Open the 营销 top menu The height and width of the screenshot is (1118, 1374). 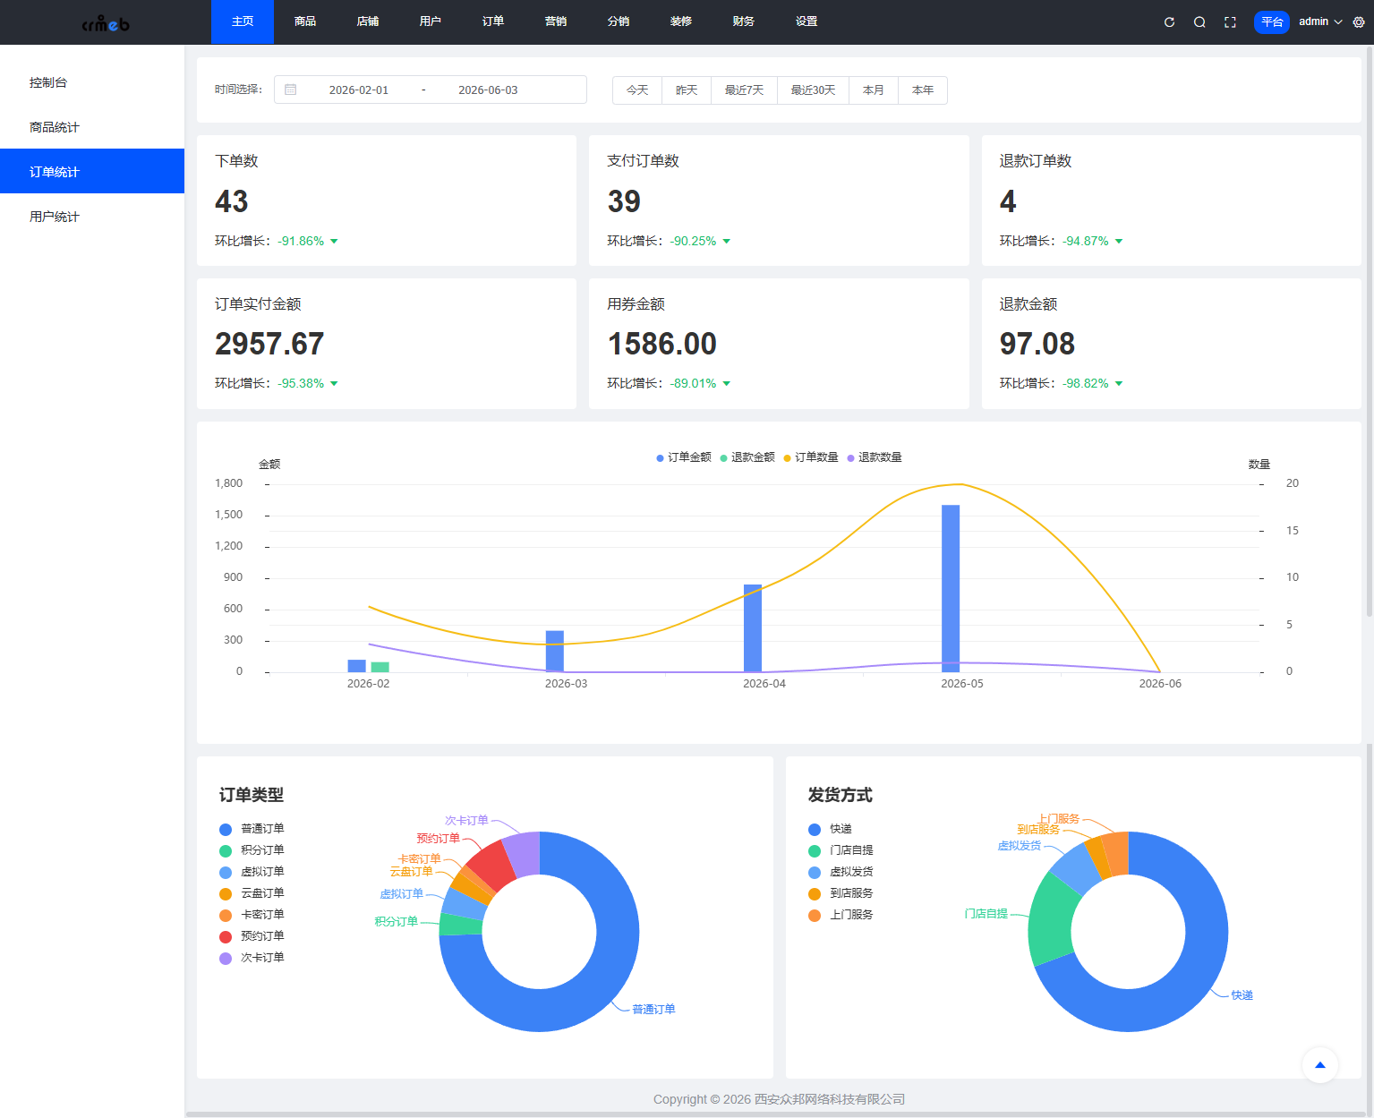pos(556,21)
